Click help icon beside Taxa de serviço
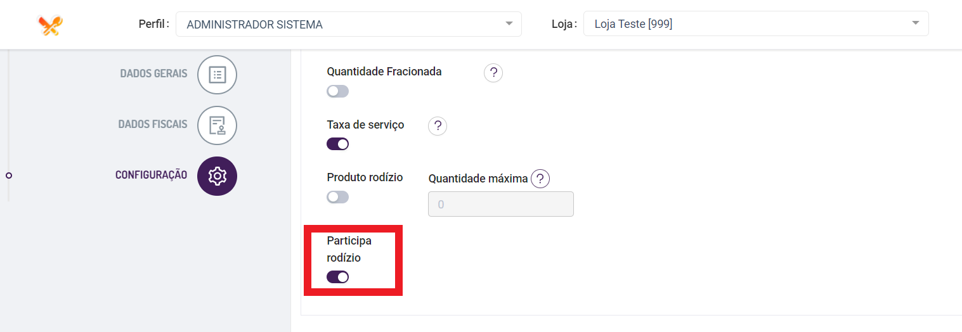The width and height of the screenshot is (962, 332). pyautogui.click(x=438, y=126)
